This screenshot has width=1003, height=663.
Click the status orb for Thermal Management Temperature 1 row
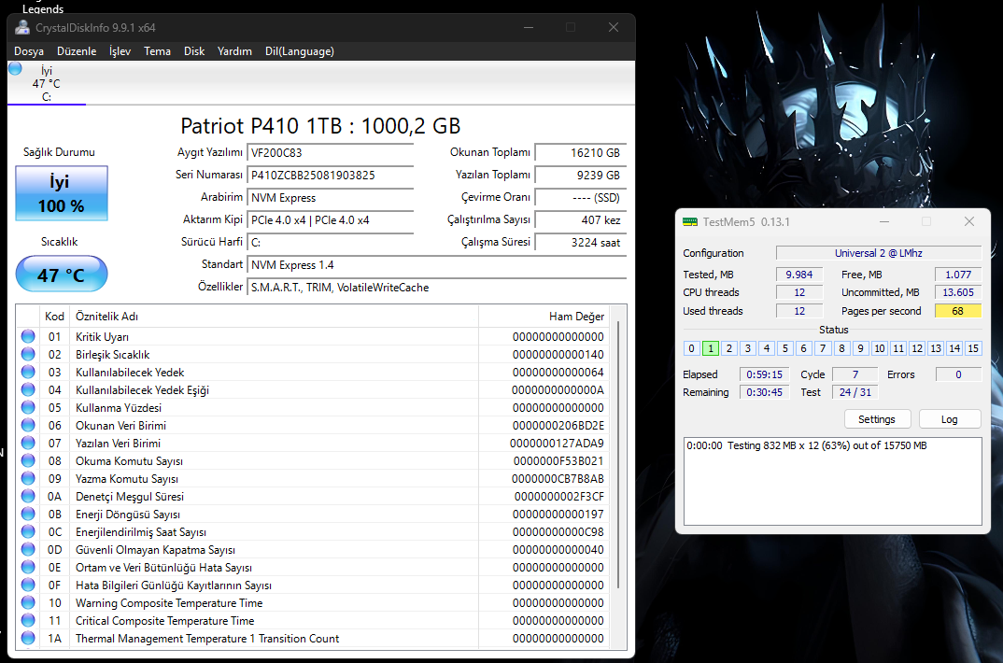coord(28,638)
